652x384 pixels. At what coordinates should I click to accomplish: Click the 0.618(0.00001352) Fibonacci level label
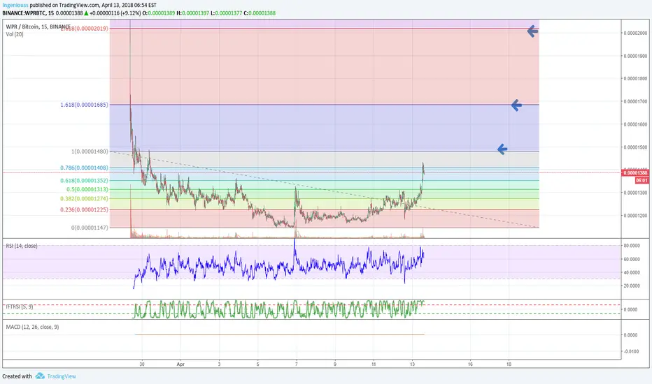click(x=84, y=181)
